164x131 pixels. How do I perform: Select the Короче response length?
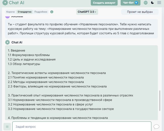click(x=11, y=12)
